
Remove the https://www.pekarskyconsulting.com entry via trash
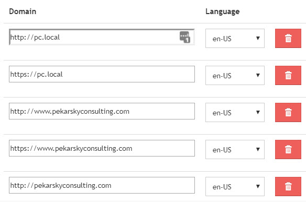pyautogui.click(x=288, y=149)
